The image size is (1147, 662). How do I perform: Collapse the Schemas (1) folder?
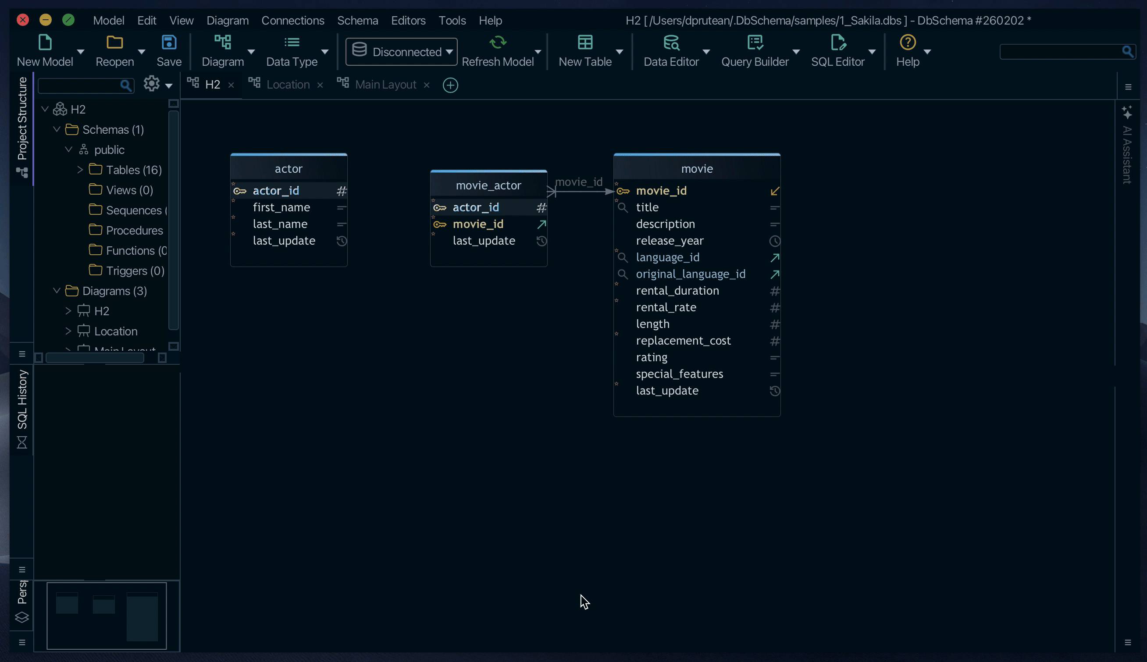pyautogui.click(x=57, y=130)
